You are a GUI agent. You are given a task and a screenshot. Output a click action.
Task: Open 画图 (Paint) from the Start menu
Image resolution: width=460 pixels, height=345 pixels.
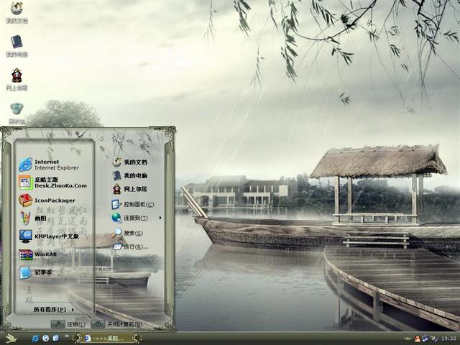pos(40,218)
